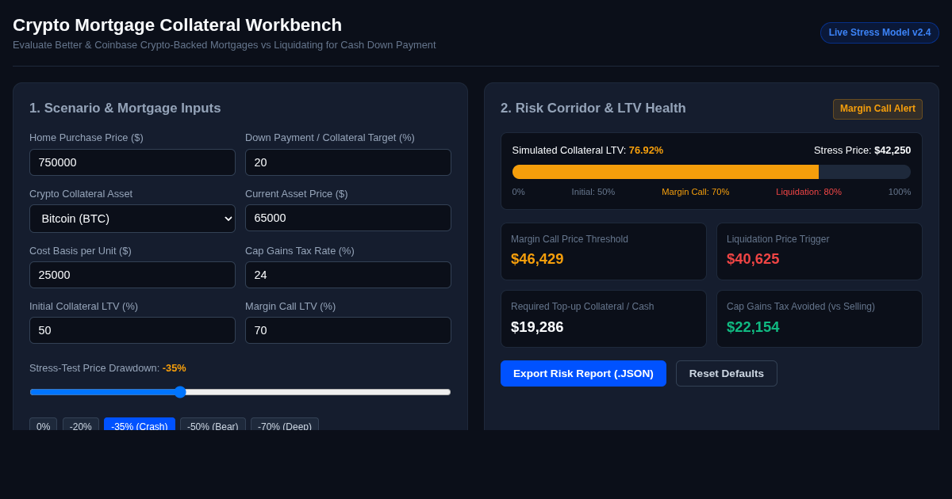Click 'Cap Gains Tax Avoided (vs Selling)' label
Screen dimensions: 952x499
[800, 307]
